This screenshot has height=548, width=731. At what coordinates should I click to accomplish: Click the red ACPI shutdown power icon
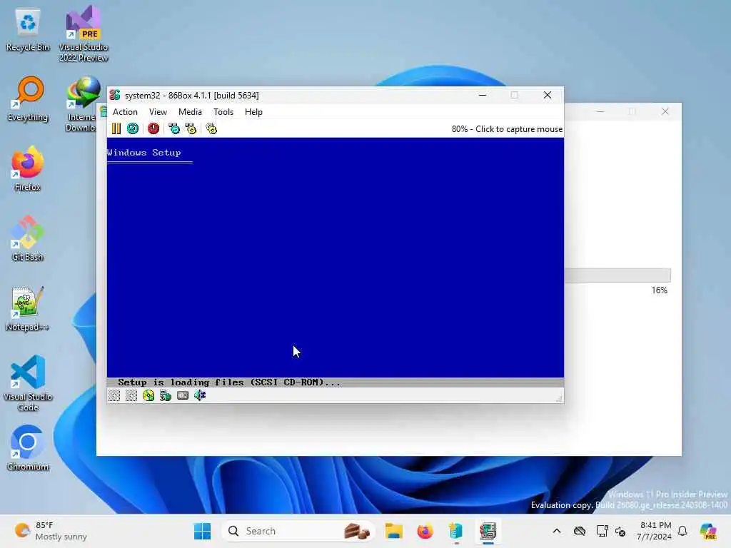click(153, 128)
